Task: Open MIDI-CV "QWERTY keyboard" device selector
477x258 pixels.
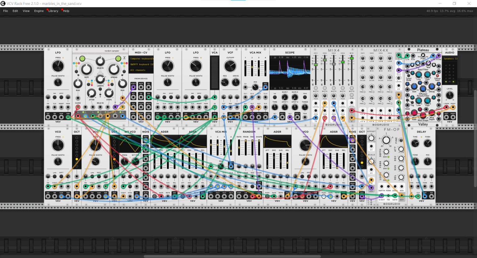Action: [141, 64]
